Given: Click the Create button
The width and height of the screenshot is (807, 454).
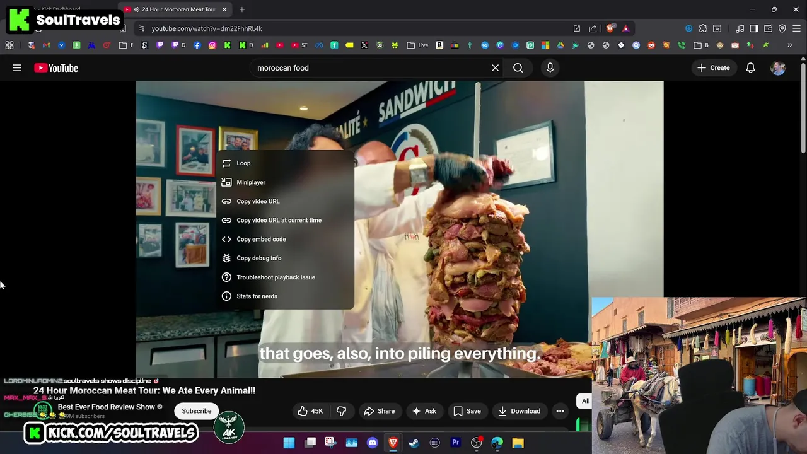Looking at the screenshot, I should pyautogui.click(x=714, y=67).
